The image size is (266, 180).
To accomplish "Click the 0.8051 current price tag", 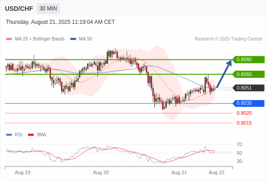I will (248, 88).
